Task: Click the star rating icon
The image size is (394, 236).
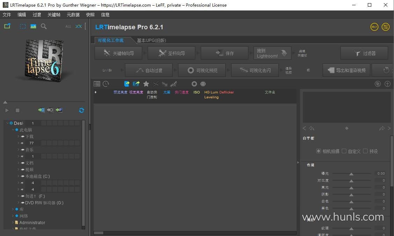Action: click(x=146, y=84)
